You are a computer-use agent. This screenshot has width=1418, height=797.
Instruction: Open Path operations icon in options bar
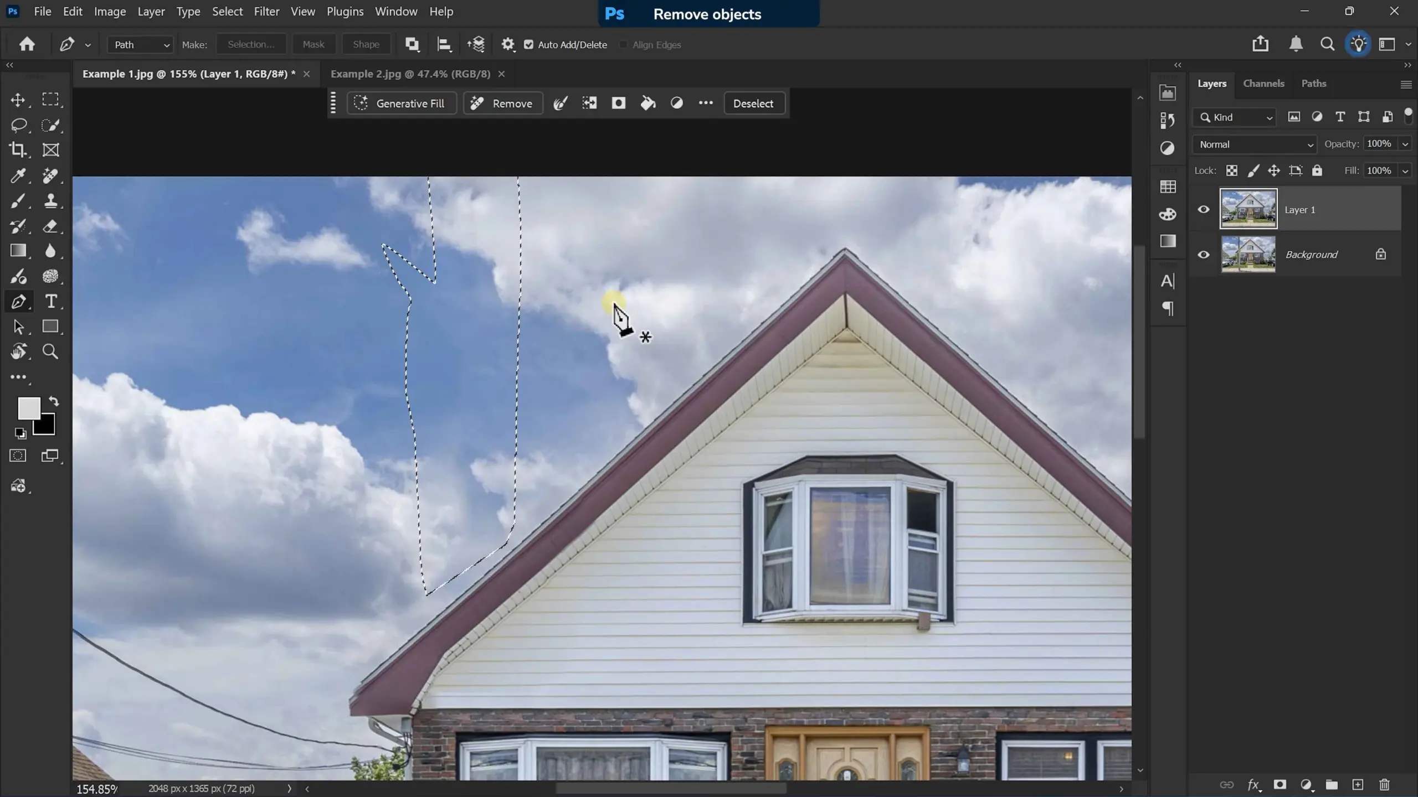412,44
